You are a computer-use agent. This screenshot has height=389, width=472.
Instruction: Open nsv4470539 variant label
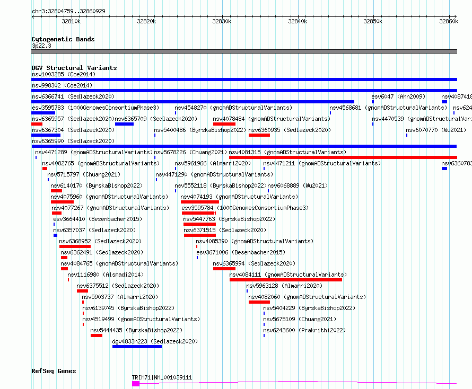click(x=422, y=119)
